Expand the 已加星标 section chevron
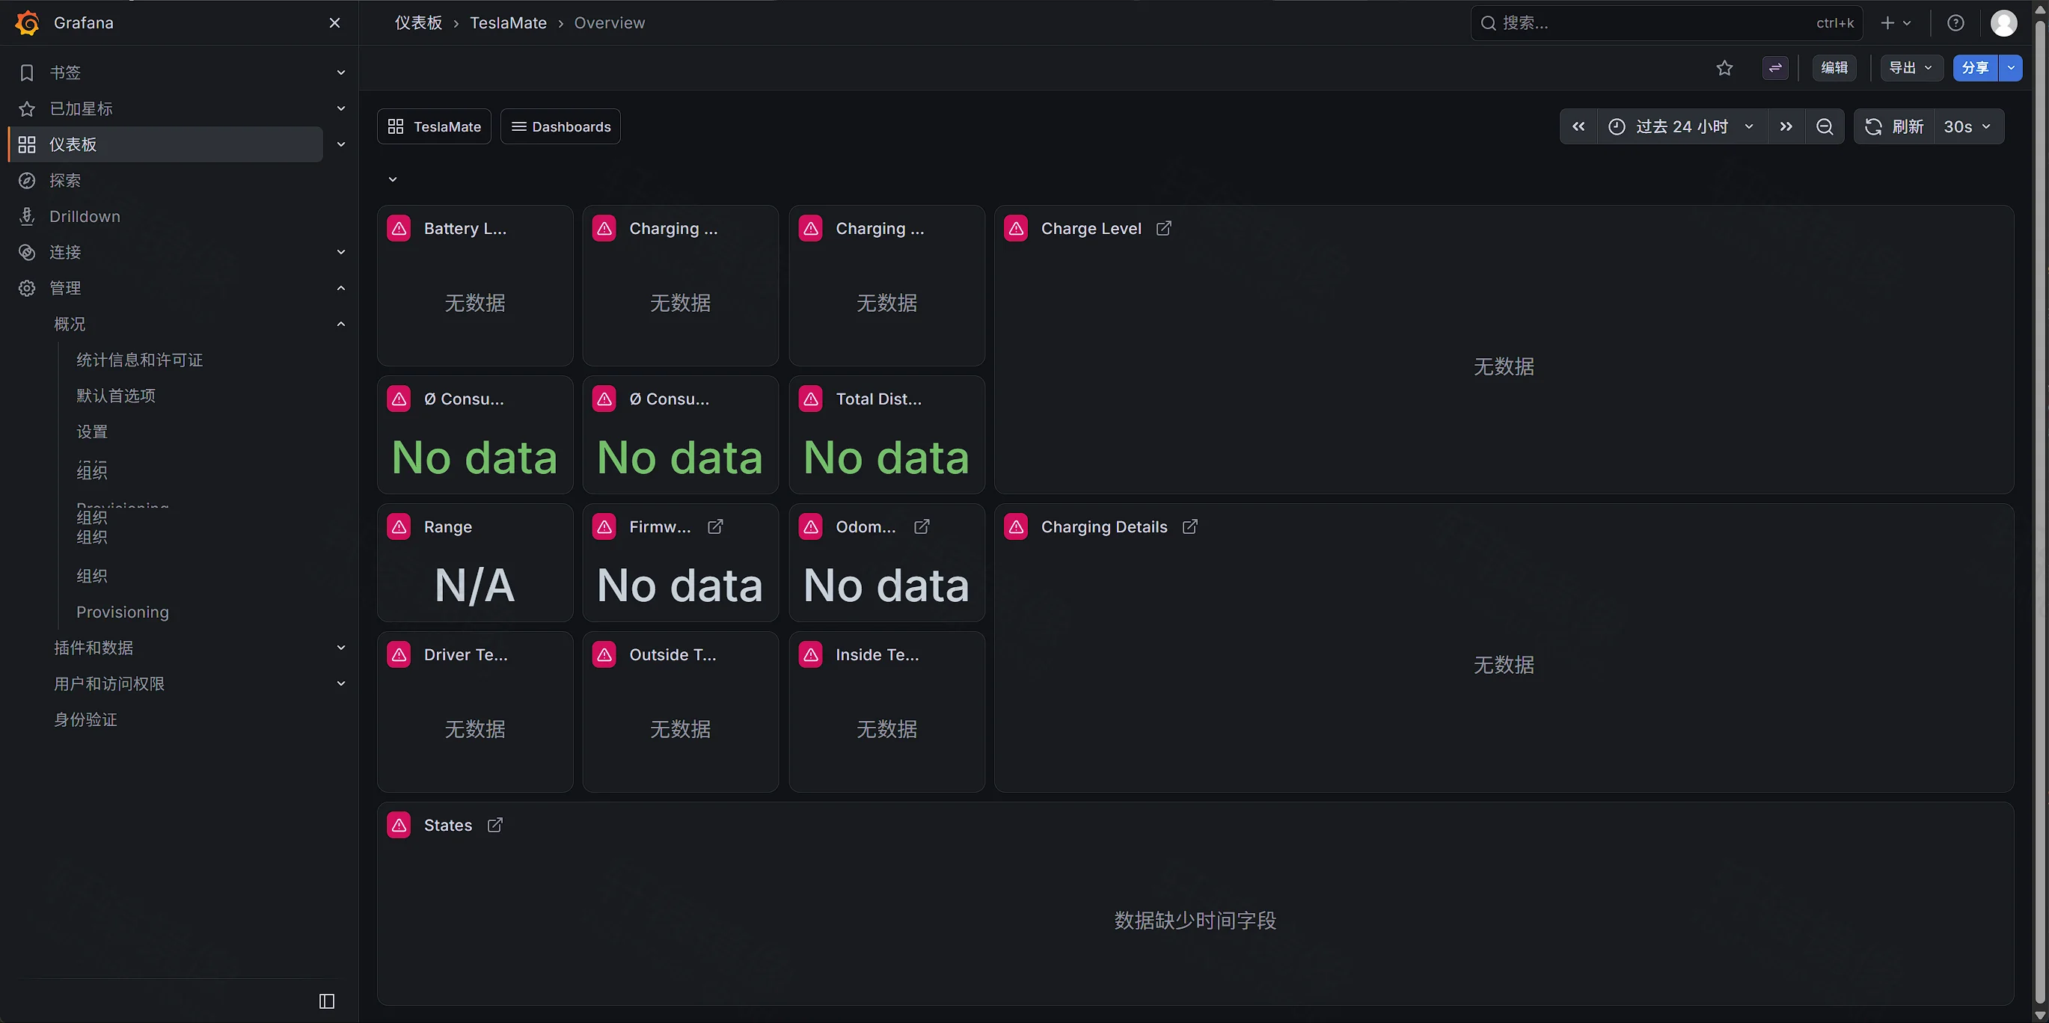 [341, 109]
